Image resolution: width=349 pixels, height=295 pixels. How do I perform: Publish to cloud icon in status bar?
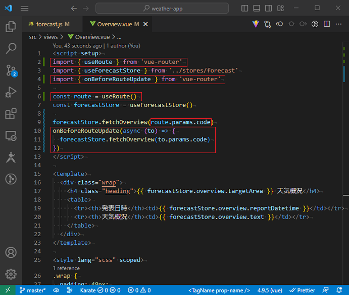[56, 290]
